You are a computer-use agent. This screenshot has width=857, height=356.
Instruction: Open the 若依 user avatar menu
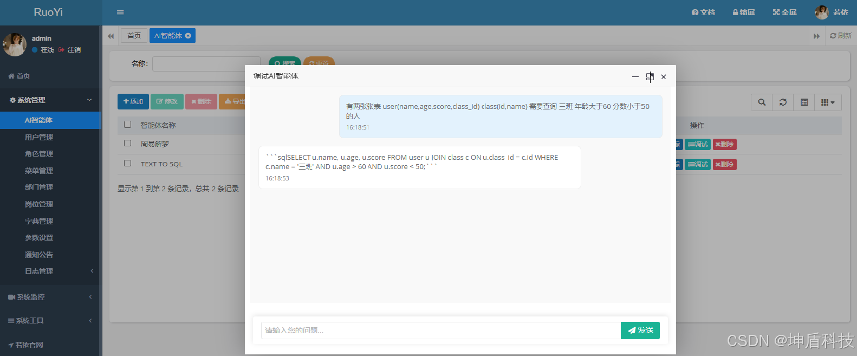pyautogui.click(x=832, y=12)
